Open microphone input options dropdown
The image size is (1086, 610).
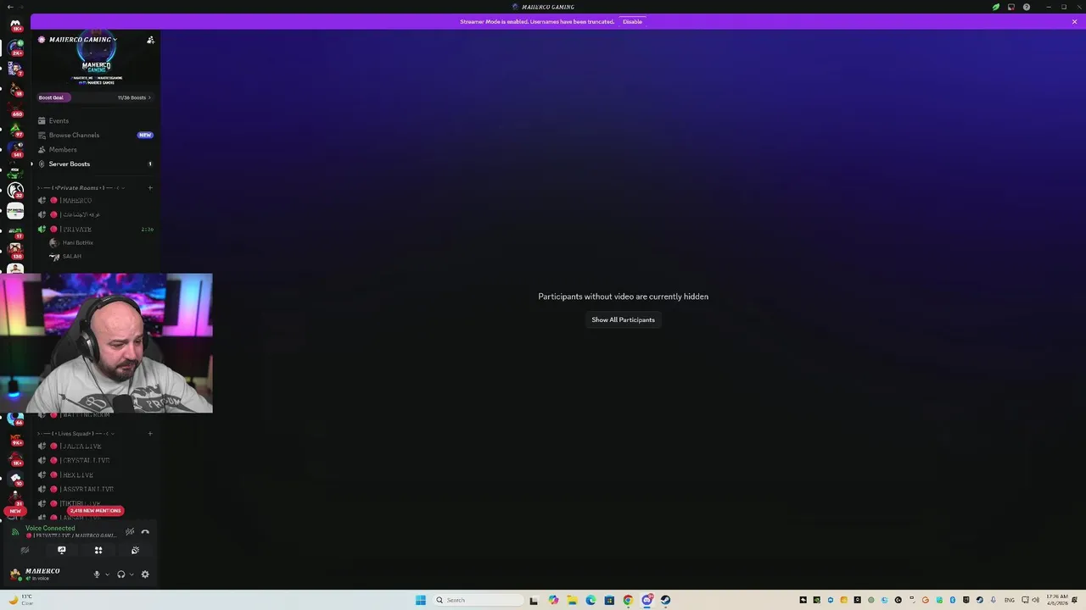107,574
